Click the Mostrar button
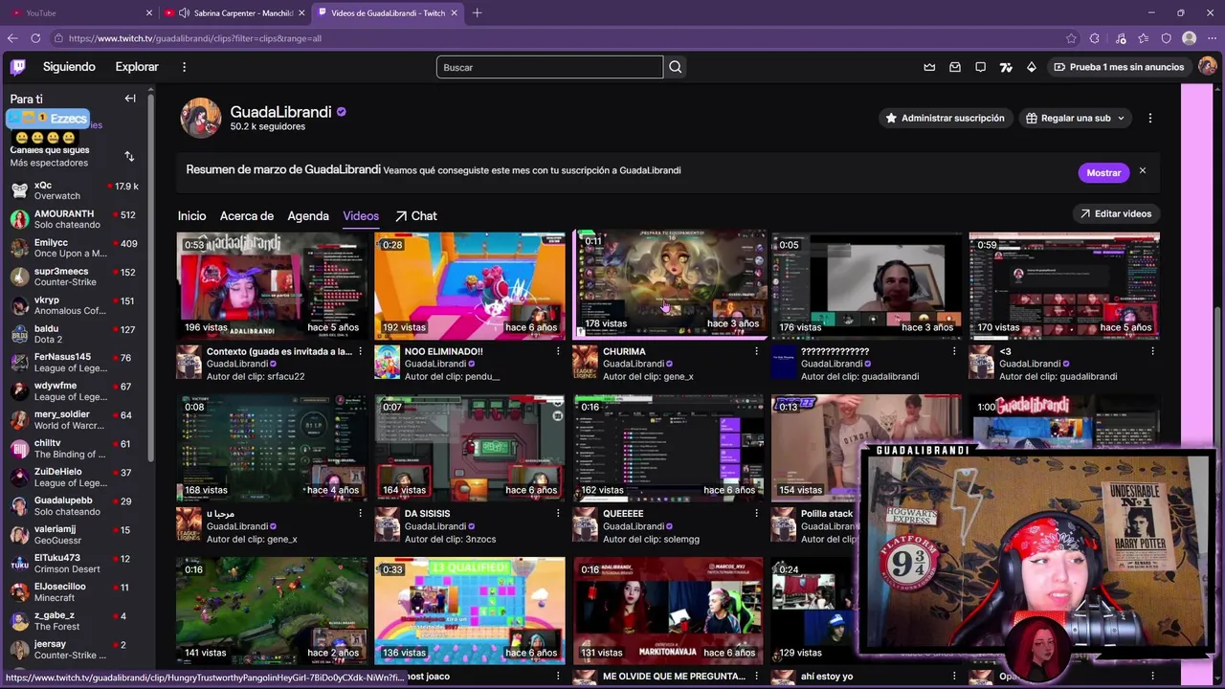 point(1103,172)
